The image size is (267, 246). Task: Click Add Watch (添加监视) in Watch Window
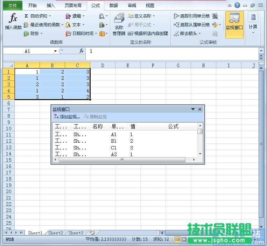click(x=67, y=117)
